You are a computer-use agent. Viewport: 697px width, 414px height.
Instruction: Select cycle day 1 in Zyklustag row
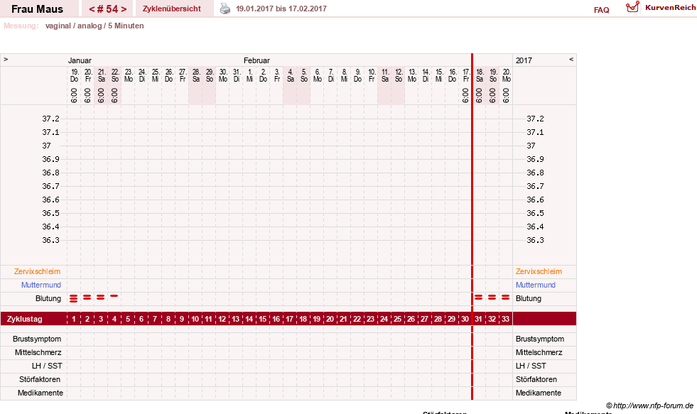point(74,319)
